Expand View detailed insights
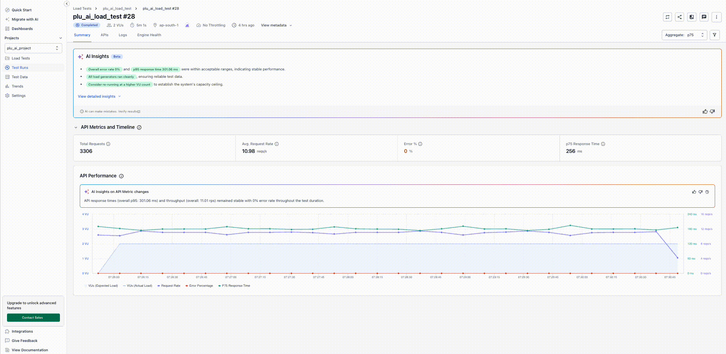 pyautogui.click(x=99, y=96)
